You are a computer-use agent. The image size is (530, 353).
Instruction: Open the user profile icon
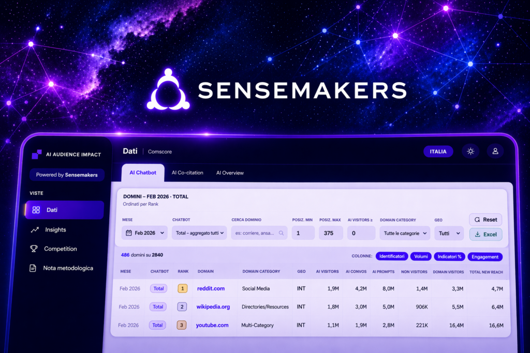tap(495, 151)
